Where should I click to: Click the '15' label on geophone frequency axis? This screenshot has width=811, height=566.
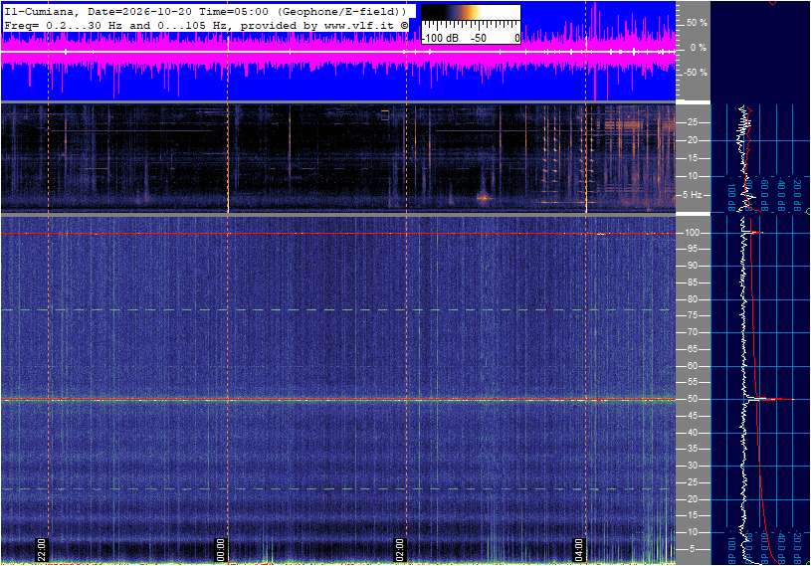(x=692, y=158)
